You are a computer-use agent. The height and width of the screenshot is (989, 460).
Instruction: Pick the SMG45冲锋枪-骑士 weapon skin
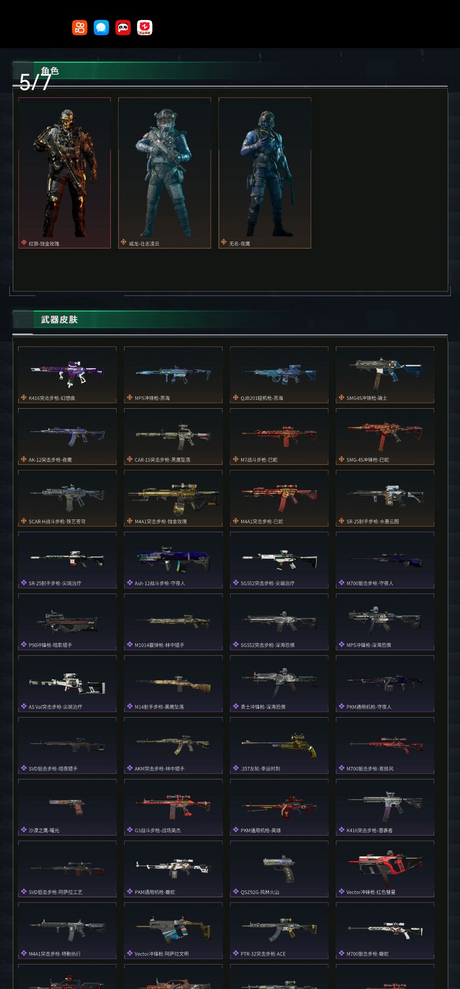click(x=385, y=375)
